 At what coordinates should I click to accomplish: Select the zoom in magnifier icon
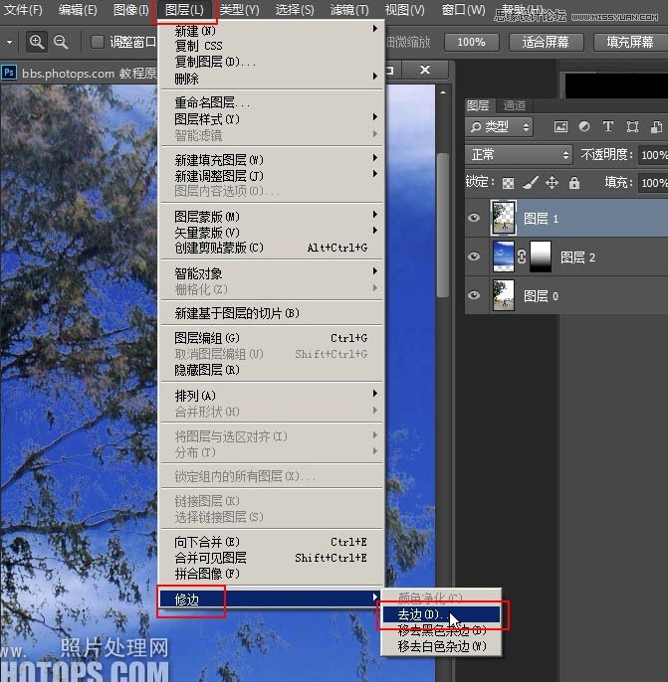[x=37, y=42]
